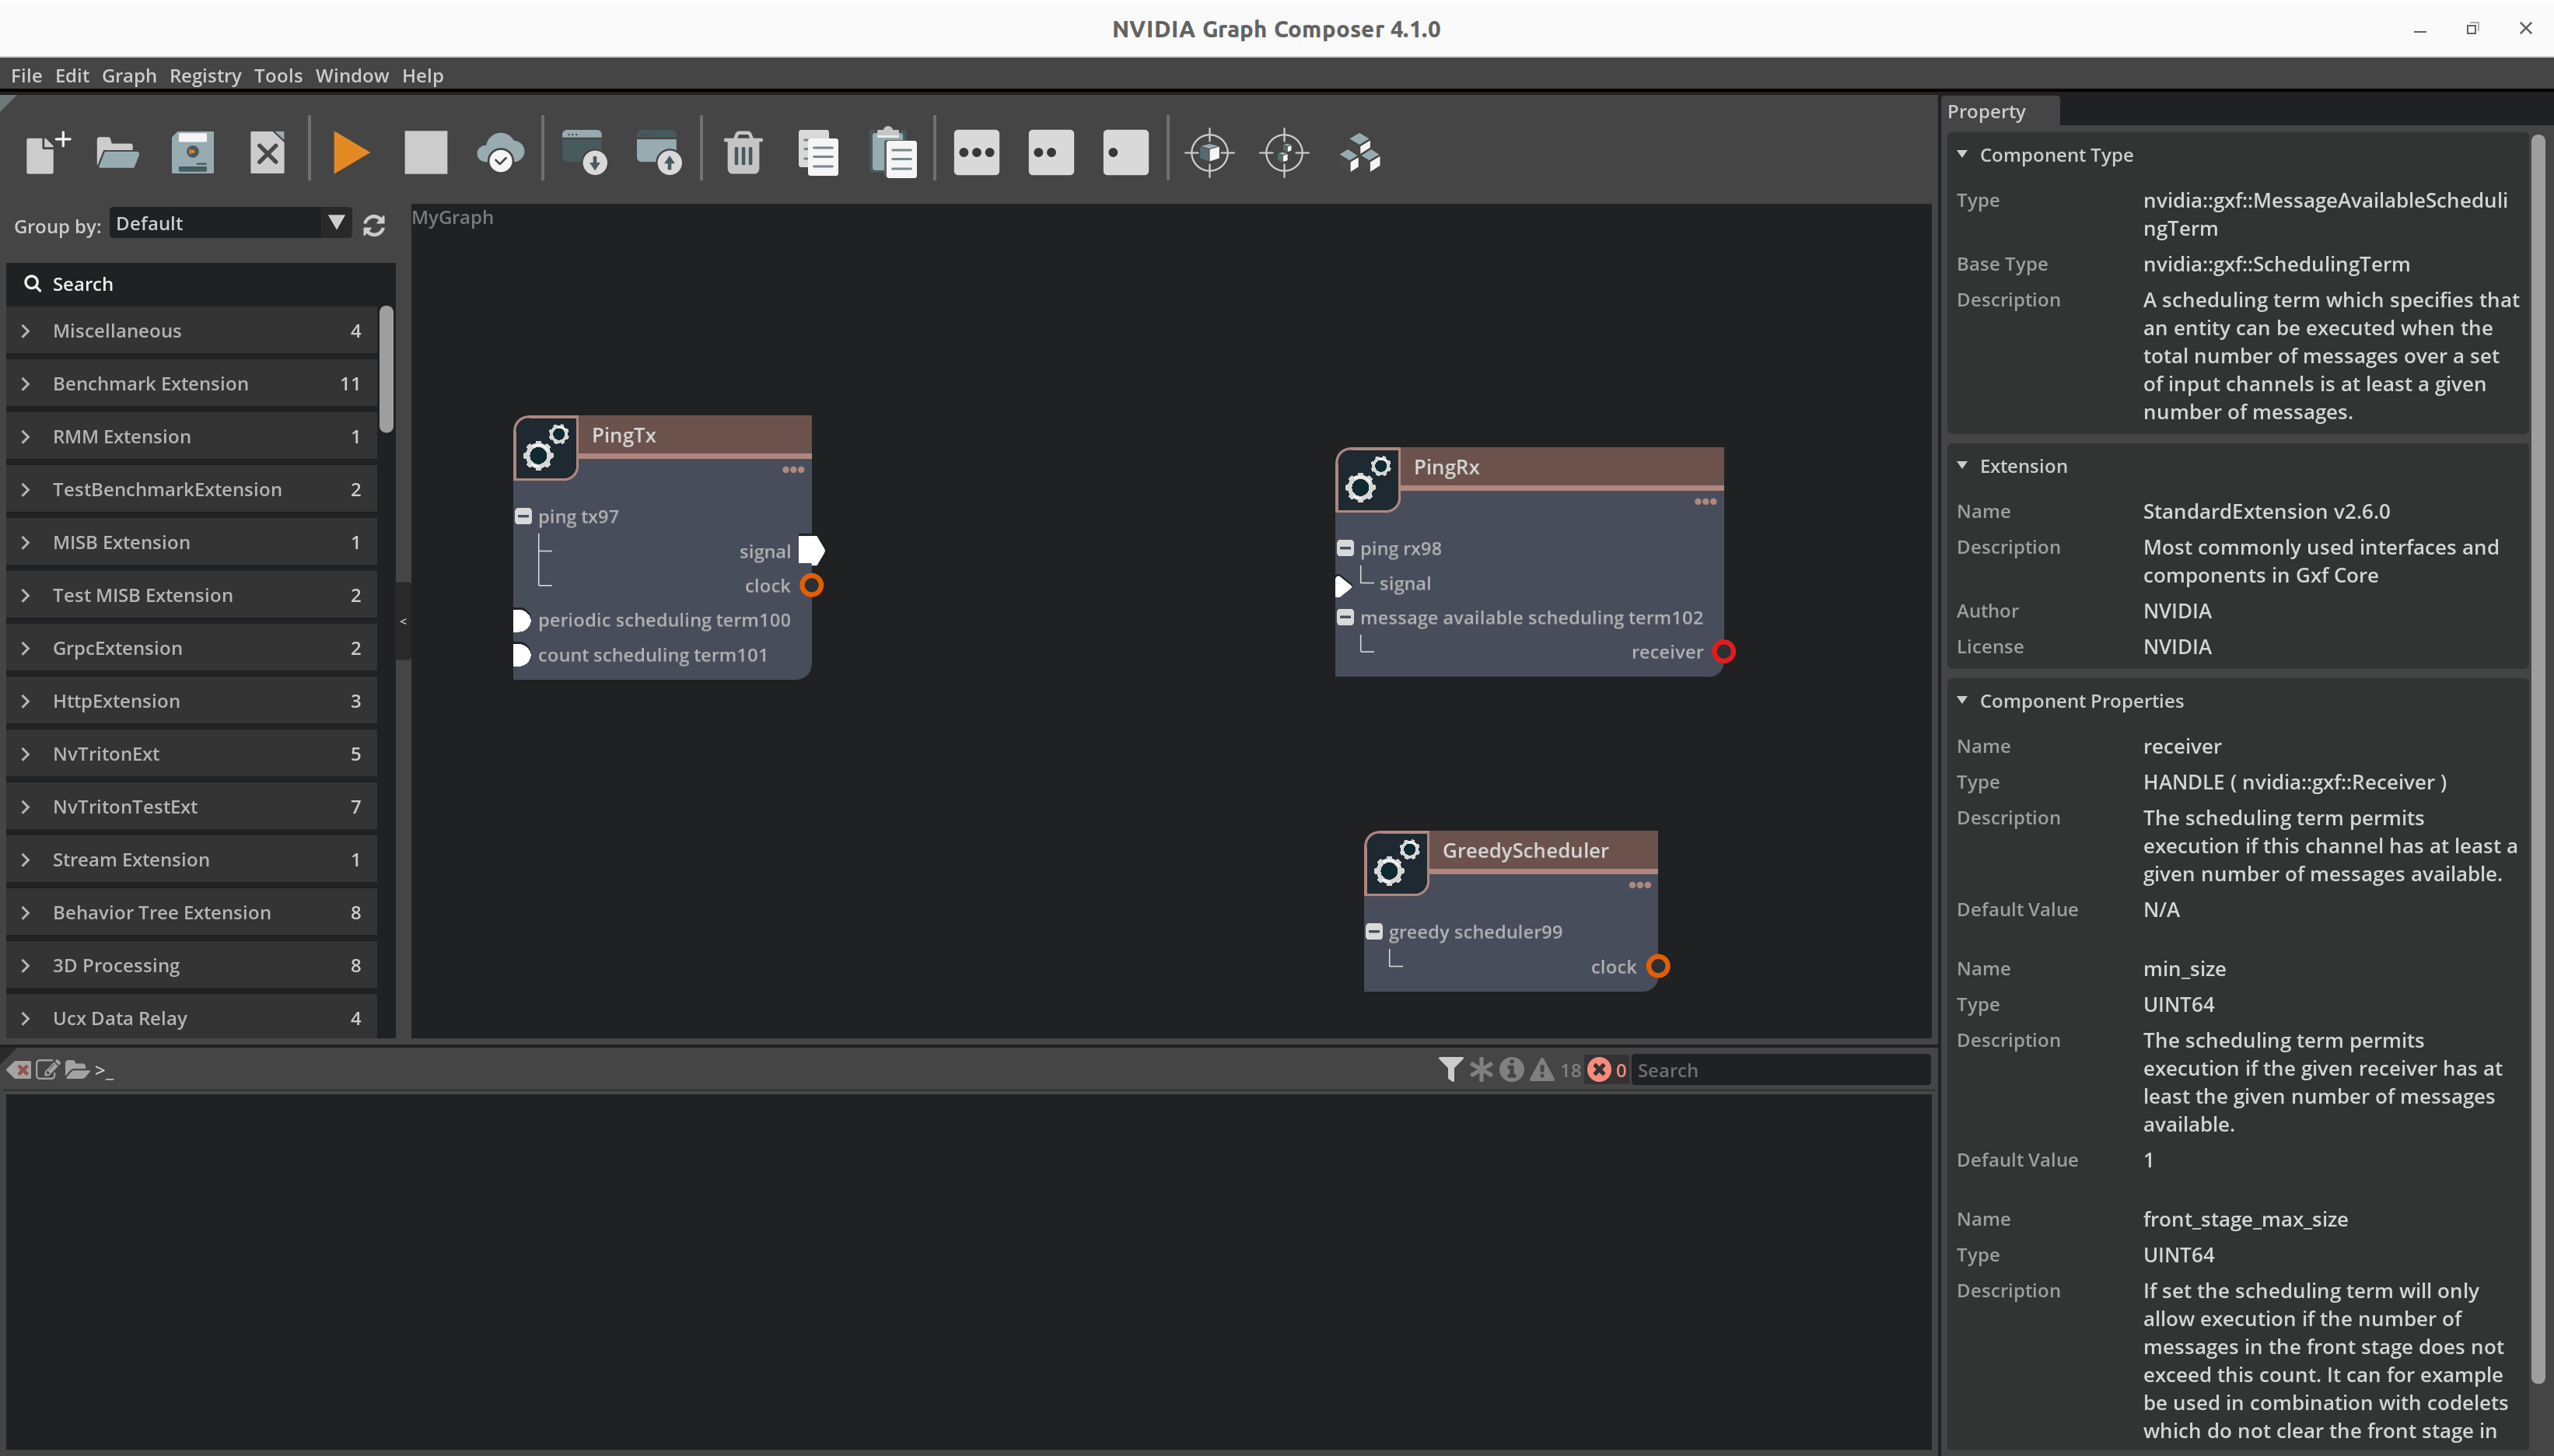Select count scheduling term101 in PingTx
The image size is (2554, 1456).
[652, 655]
